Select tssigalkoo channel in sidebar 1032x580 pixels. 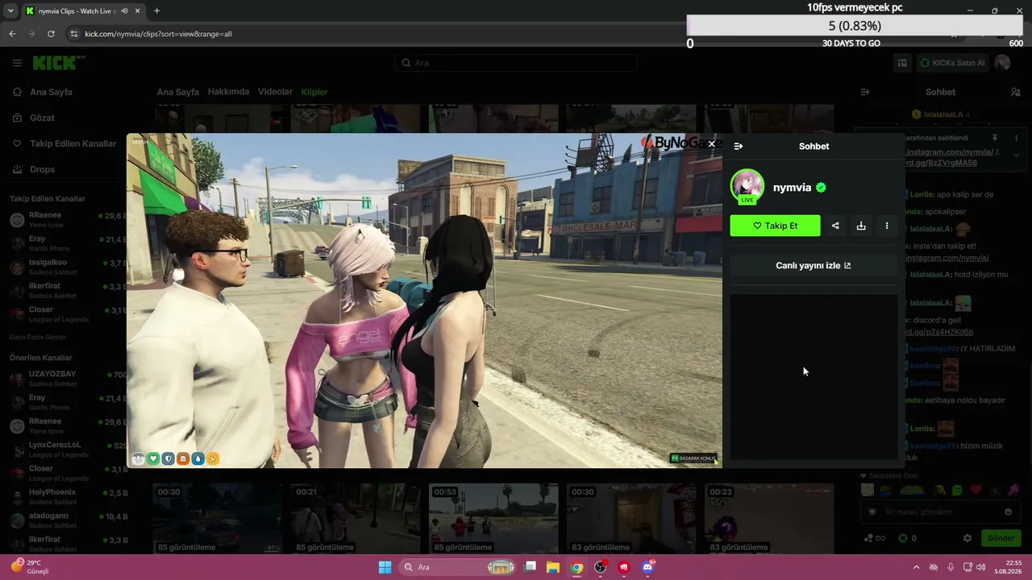coord(68,267)
